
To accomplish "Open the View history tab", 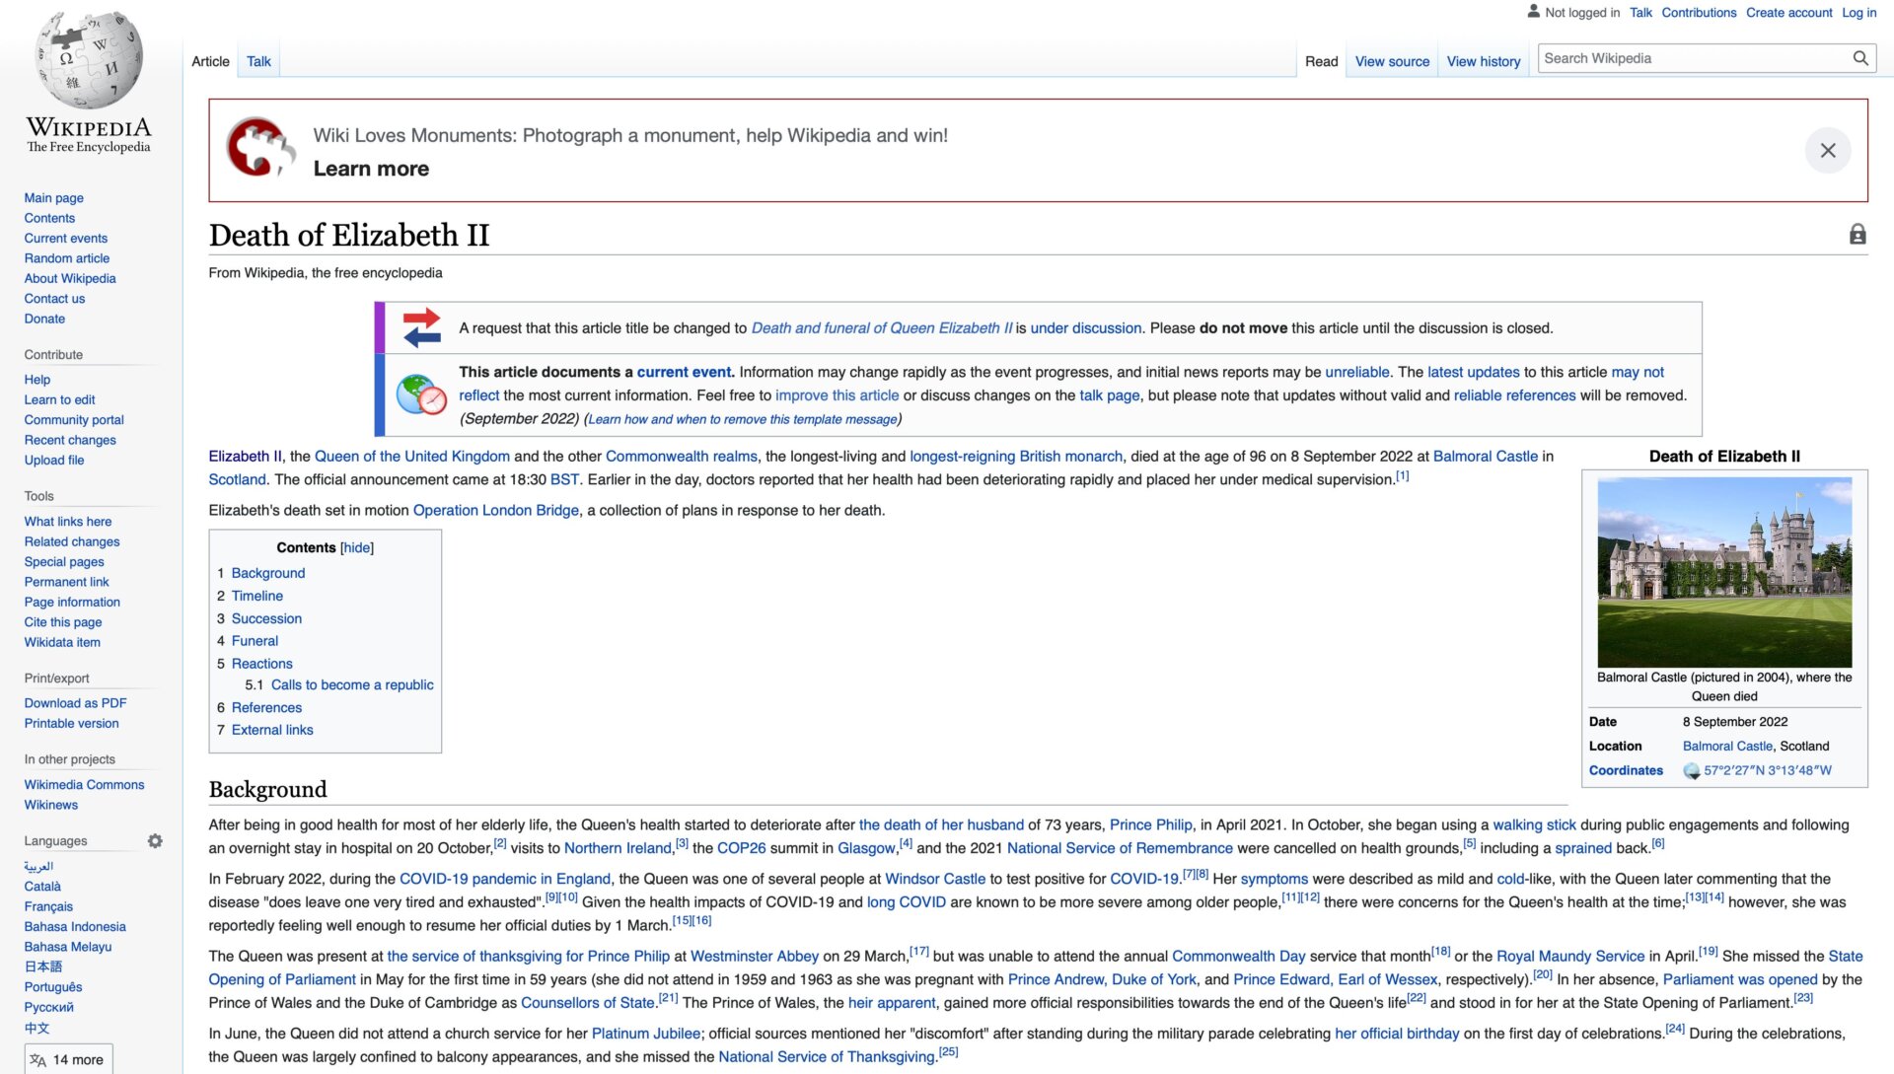I will coord(1483,61).
